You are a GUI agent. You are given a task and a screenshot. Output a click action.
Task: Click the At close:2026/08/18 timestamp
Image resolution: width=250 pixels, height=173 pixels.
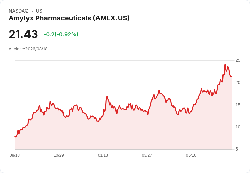click(x=28, y=49)
